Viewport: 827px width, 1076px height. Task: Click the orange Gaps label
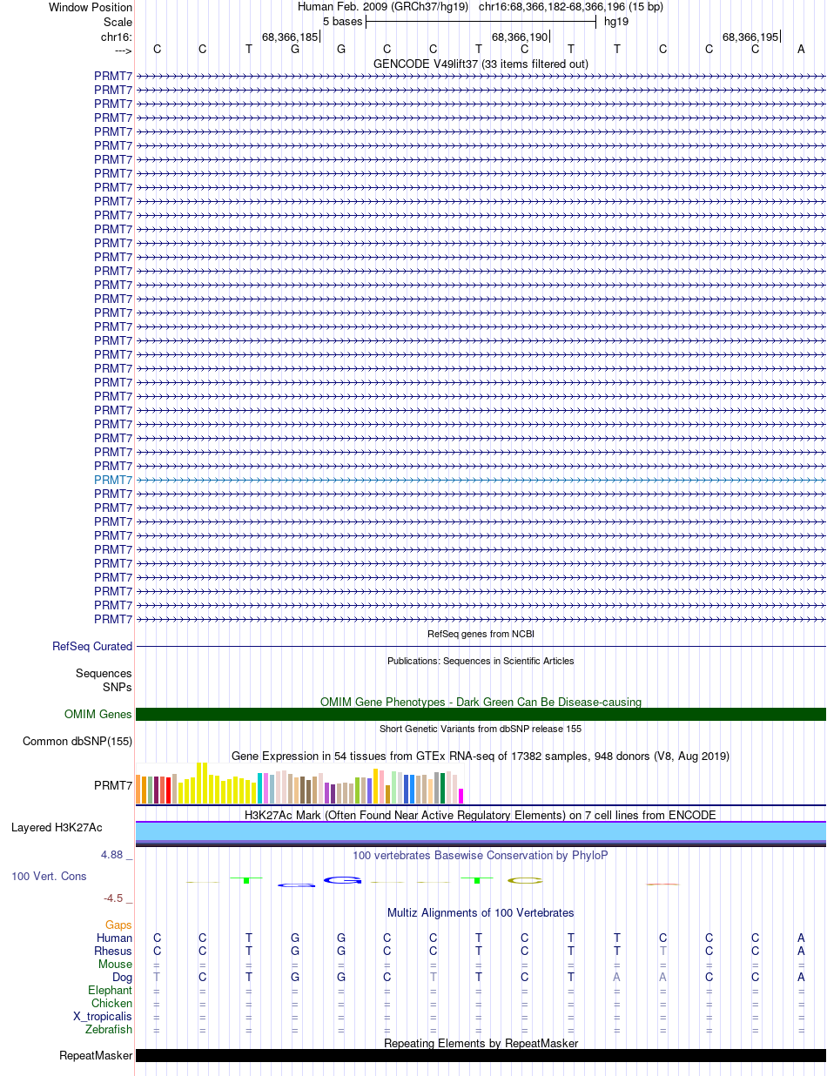pos(119,925)
